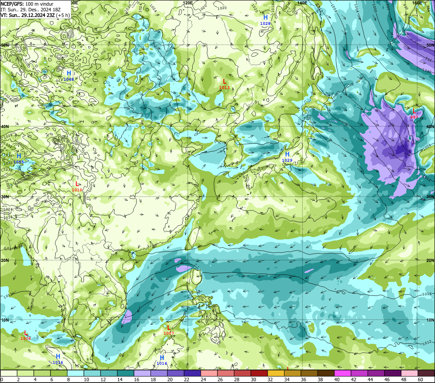Click the L 1007 low pressure marker
The image size is (435, 383).
tap(169, 330)
